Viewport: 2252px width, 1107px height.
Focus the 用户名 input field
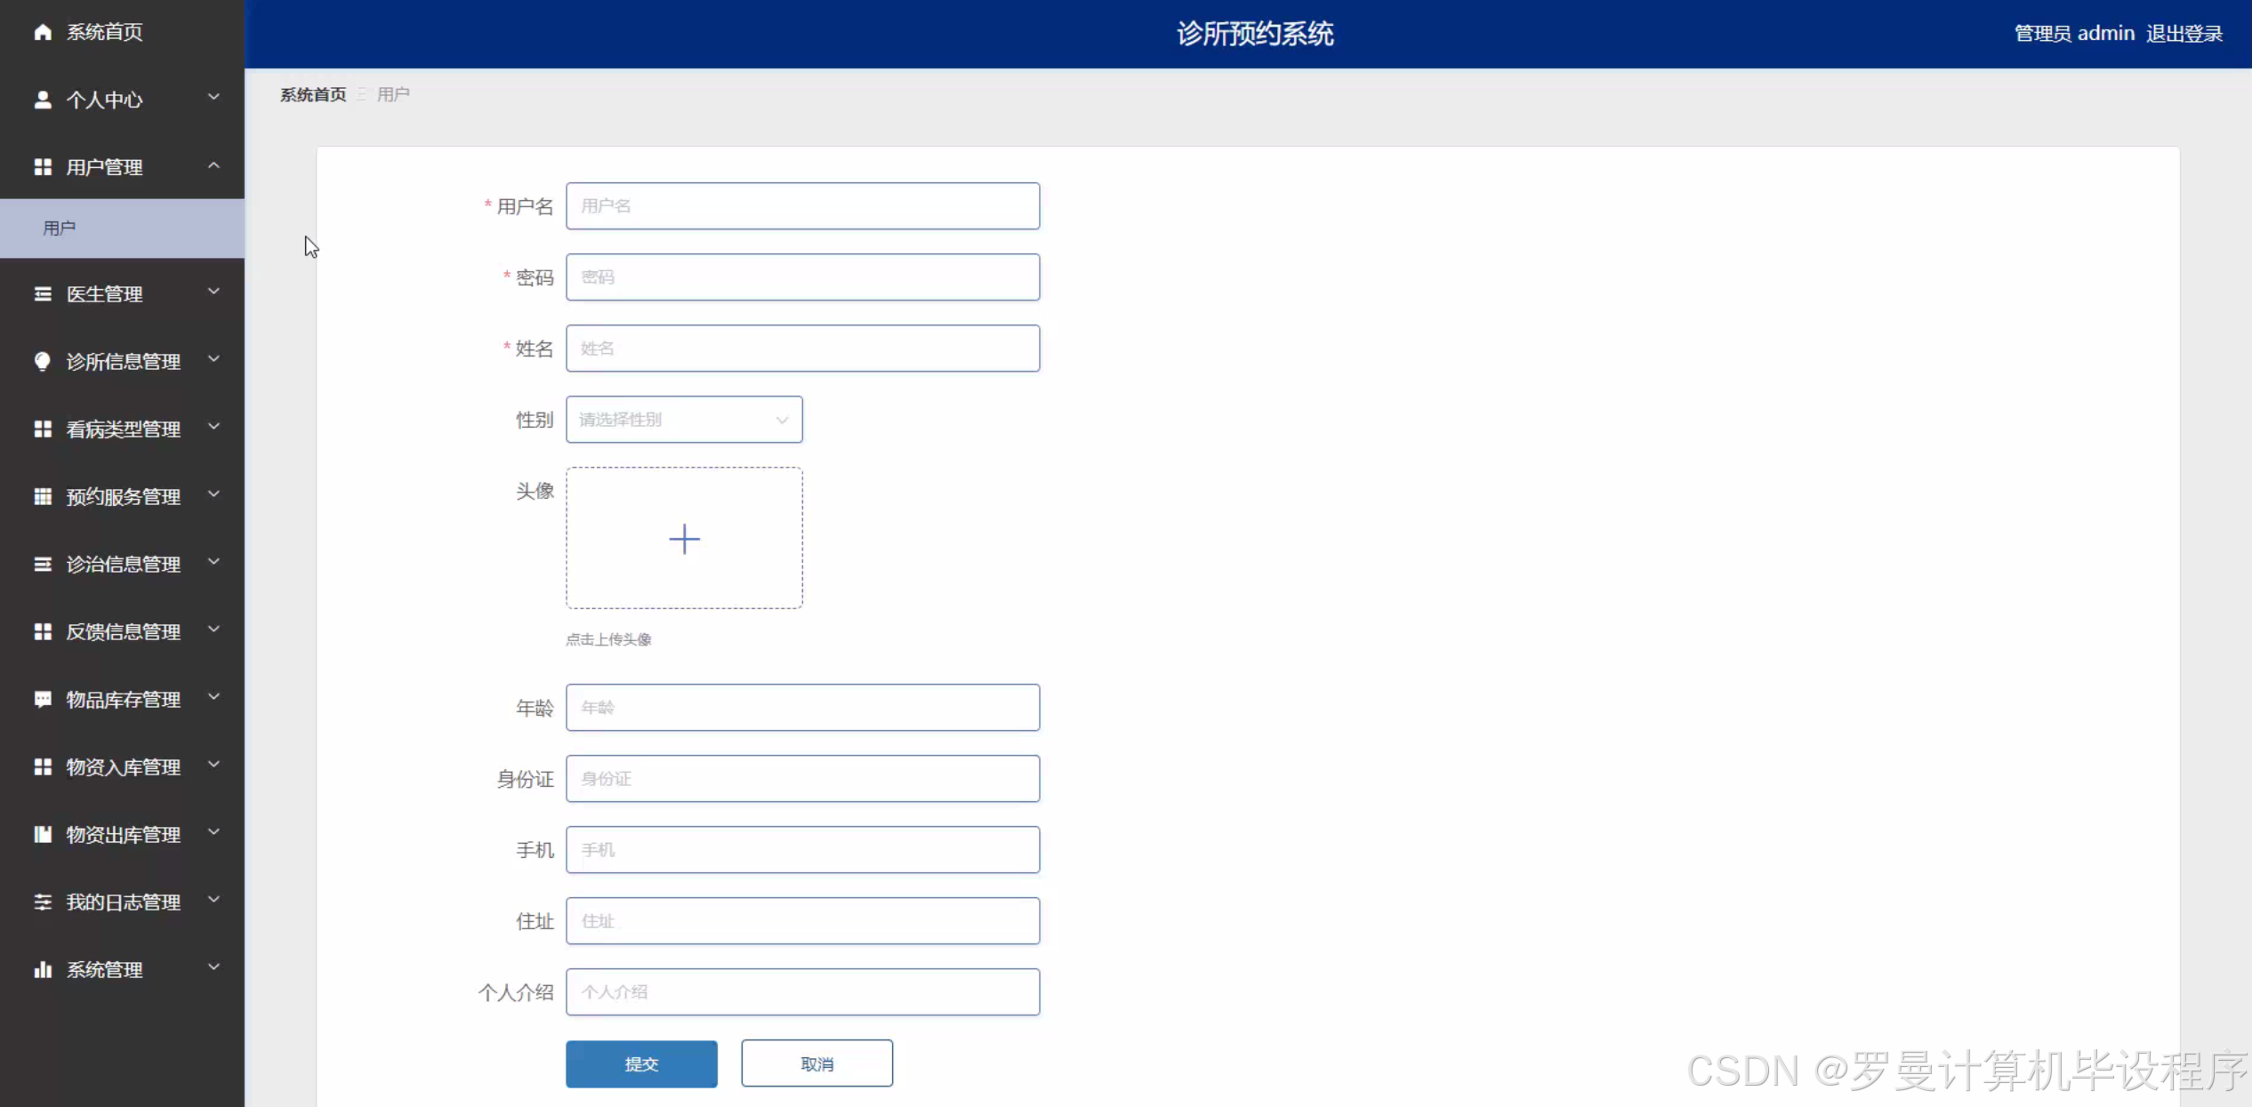[802, 206]
